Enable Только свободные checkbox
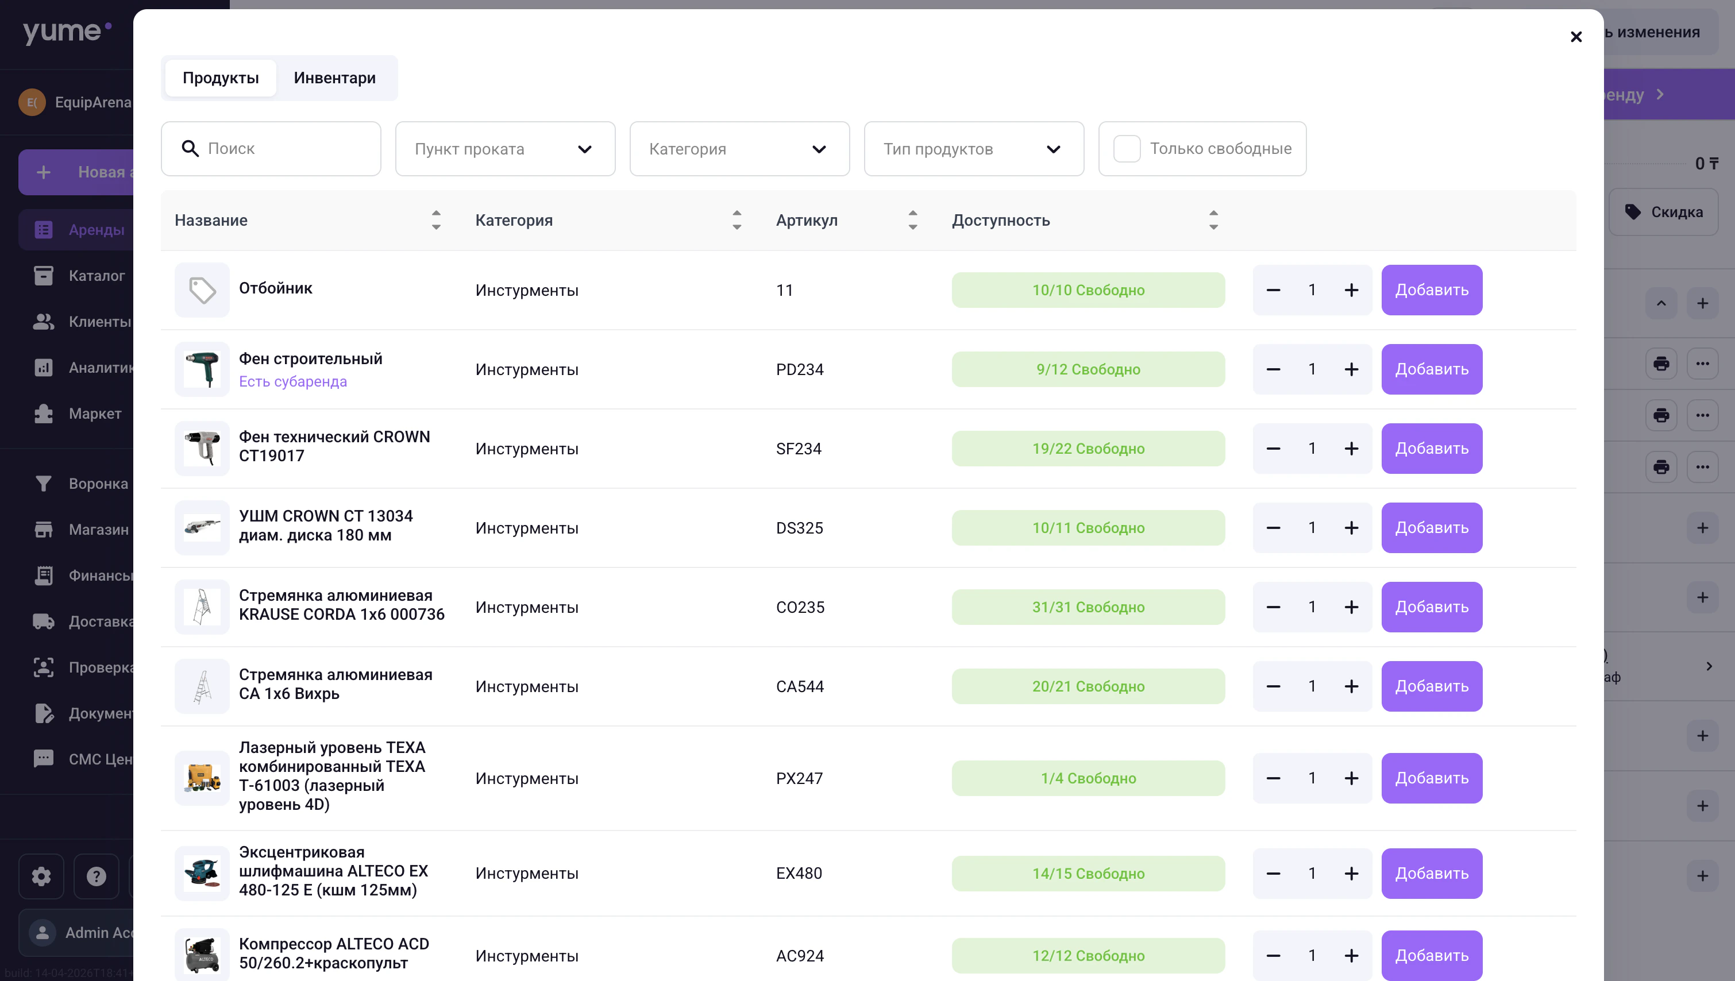This screenshot has height=981, width=1735. tap(1127, 148)
